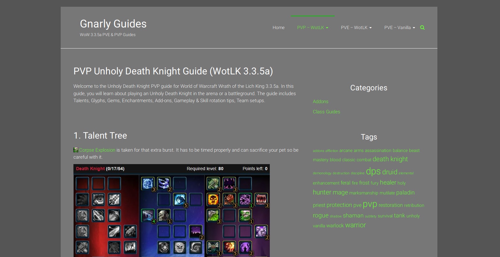
Task: Open the 'priest' tag
Action: coord(319,205)
